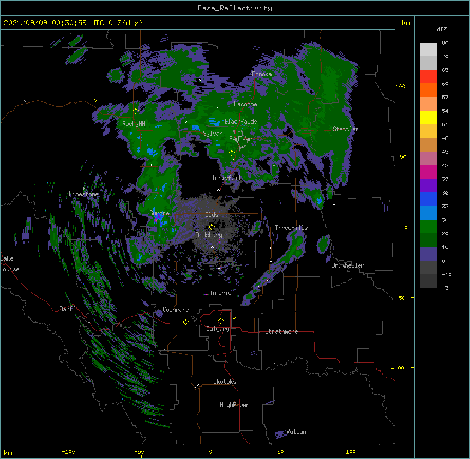The image size is (470, 459).
Task: Click the yellow diamond marker south of RedDeer
Action: pos(232,153)
